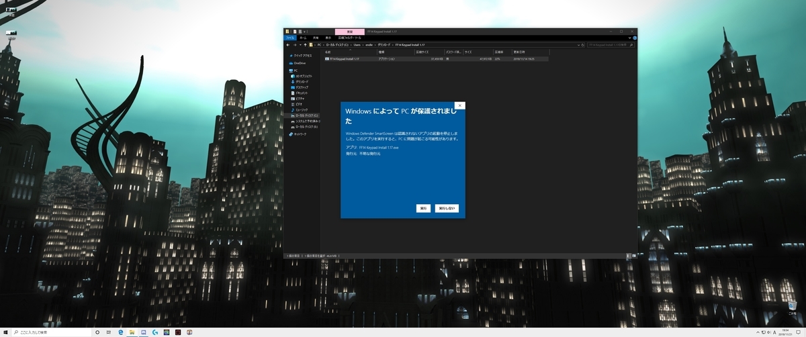
Task: Sort by the 種類 column header
Action: click(396, 52)
